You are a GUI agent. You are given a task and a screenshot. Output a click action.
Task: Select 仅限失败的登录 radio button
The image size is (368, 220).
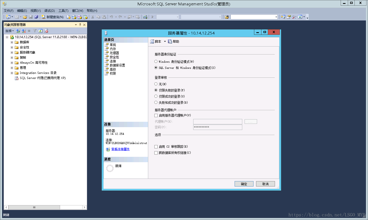pos(156,90)
